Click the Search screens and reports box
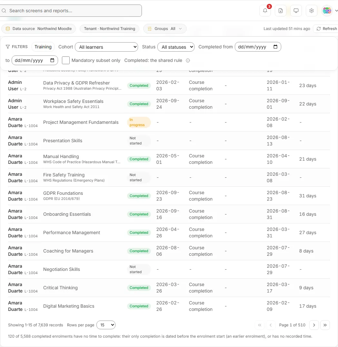The width and height of the screenshot is (338, 347). click(71, 11)
